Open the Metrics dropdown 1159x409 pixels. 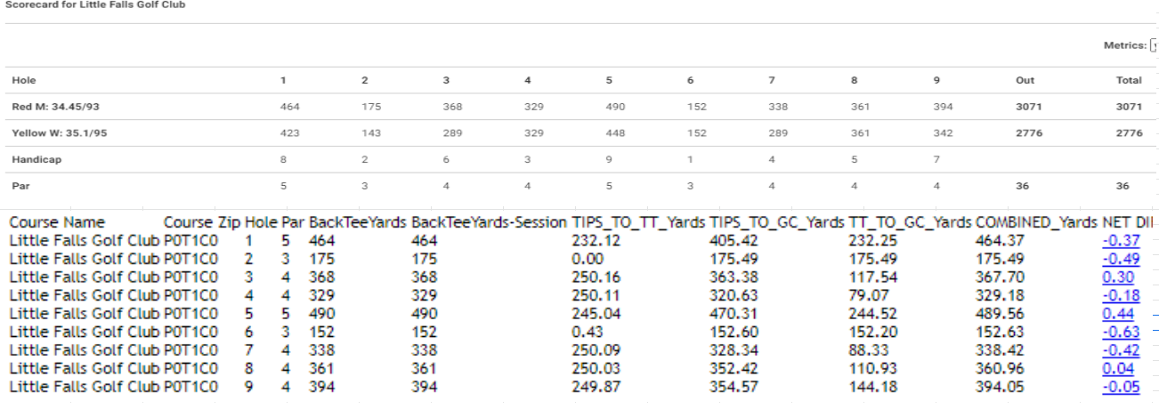(x=1155, y=45)
